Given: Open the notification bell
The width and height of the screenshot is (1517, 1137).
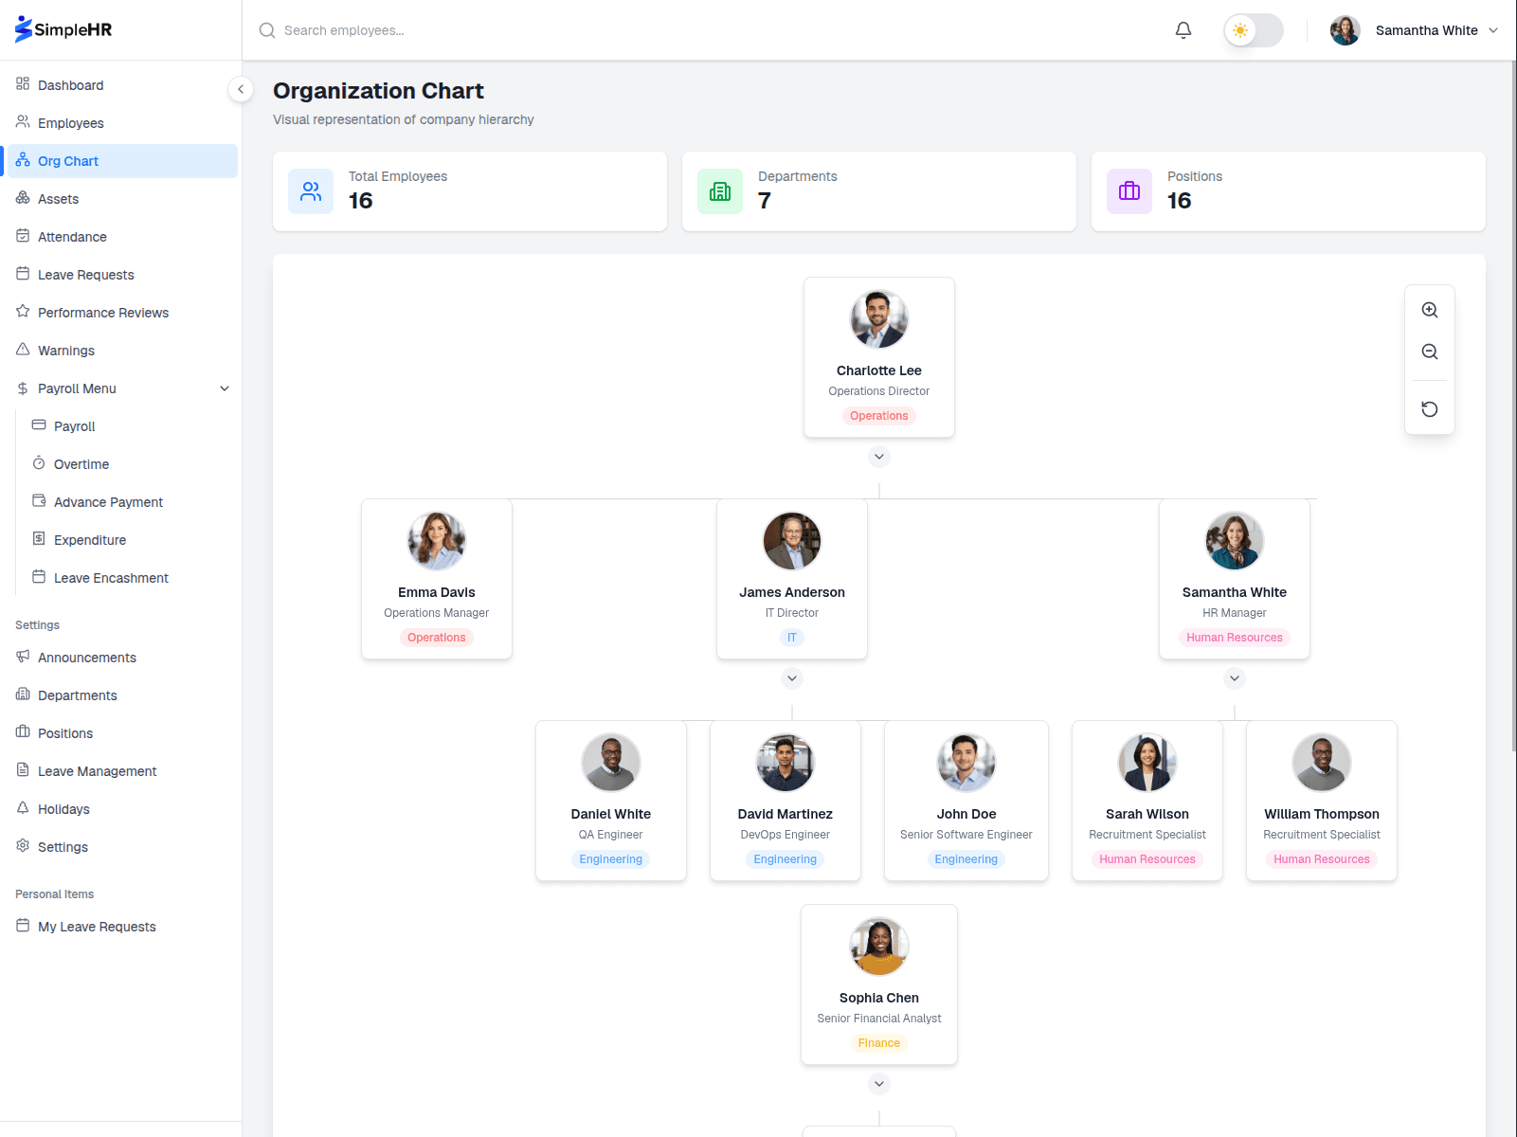Looking at the screenshot, I should [x=1183, y=29].
